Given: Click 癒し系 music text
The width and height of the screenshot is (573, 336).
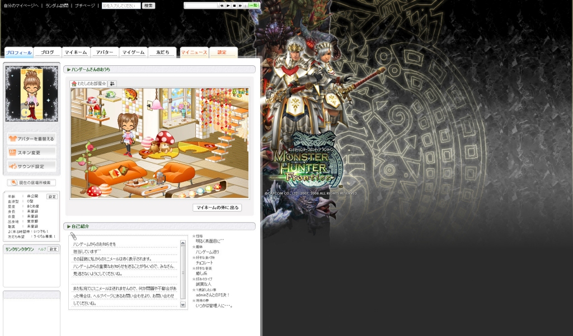Looking at the screenshot, I should (201, 273).
